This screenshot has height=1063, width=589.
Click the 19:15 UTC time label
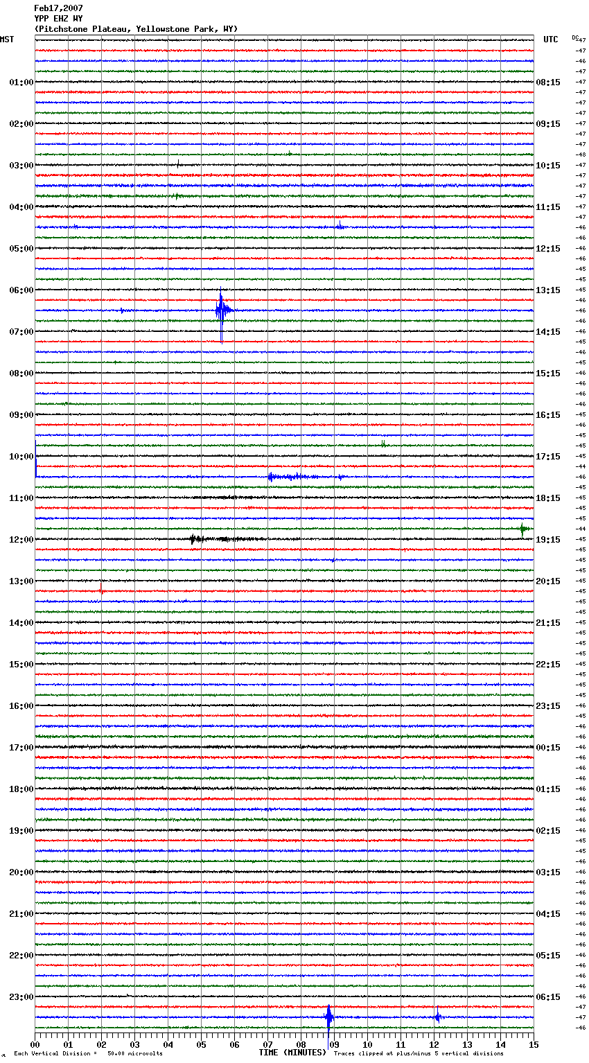548,540
